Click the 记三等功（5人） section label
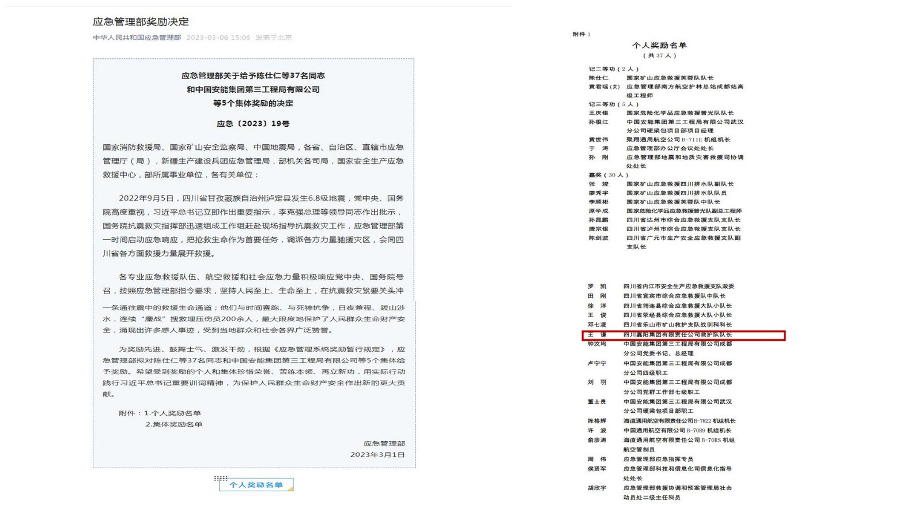This screenshot has width=922, height=519. (613, 104)
